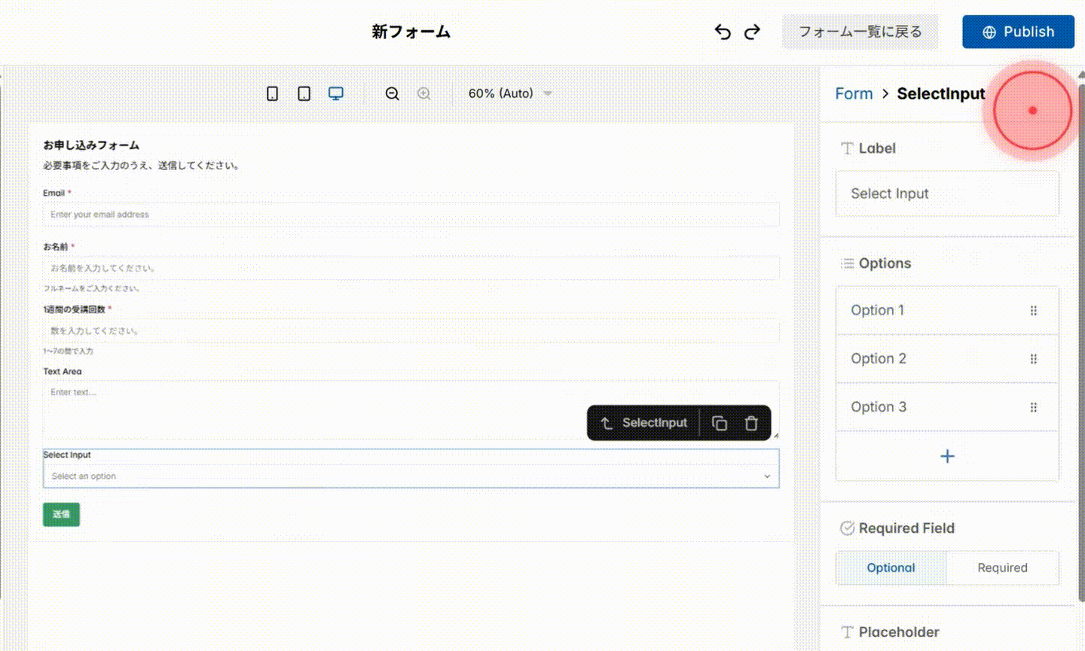Click the フォーム一覧に戻る button

[860, 32]
